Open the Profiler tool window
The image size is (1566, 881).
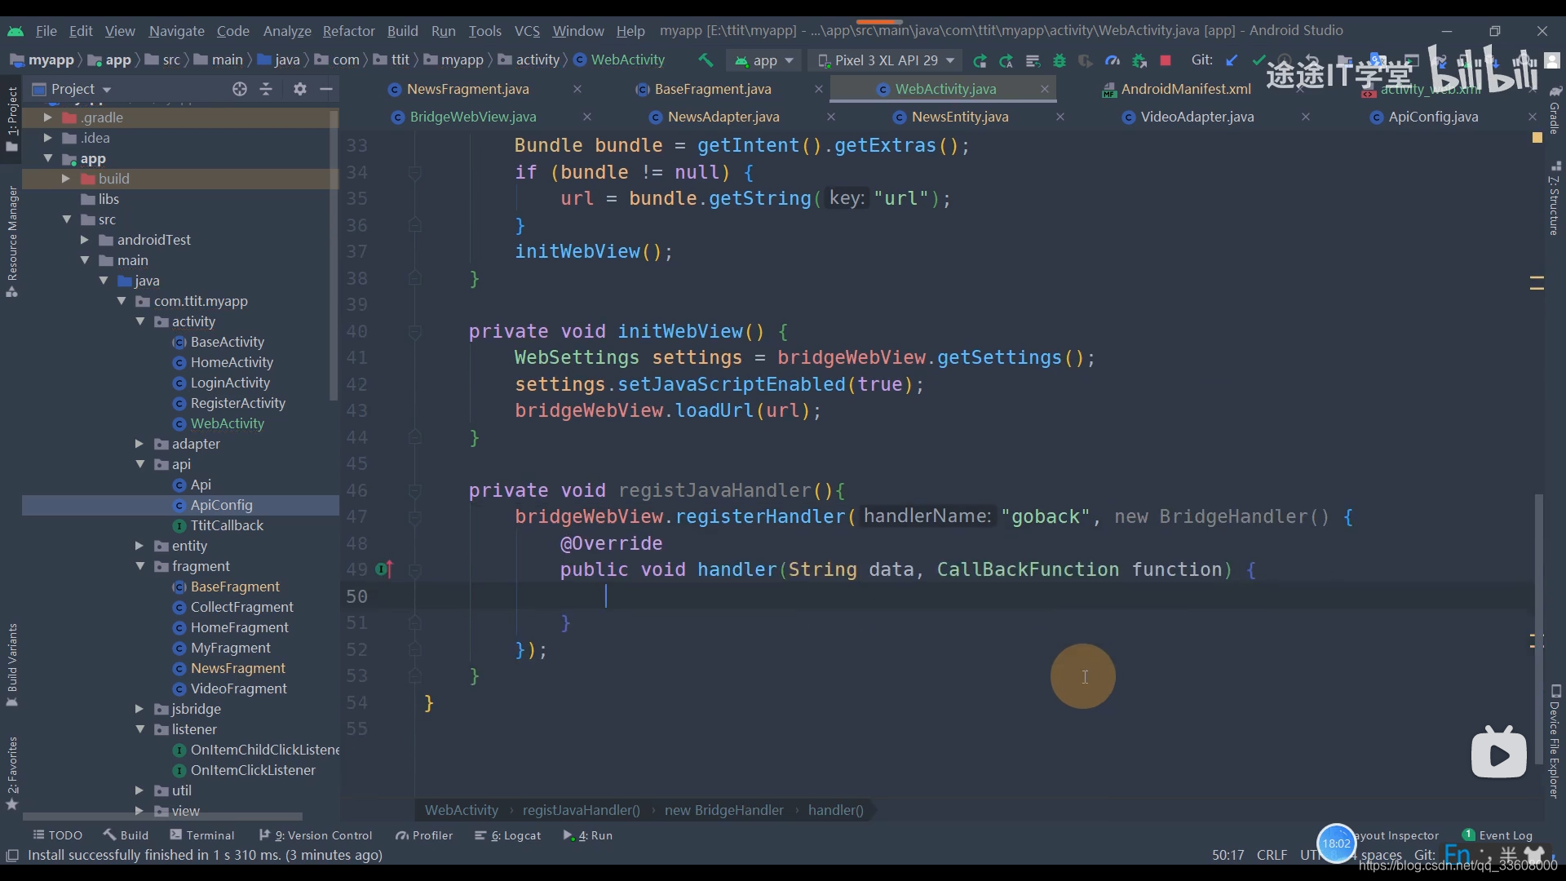point(424,835)
